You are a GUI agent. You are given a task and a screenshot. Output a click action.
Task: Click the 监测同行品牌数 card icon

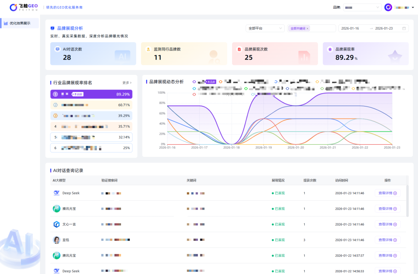tap(148, 49)
